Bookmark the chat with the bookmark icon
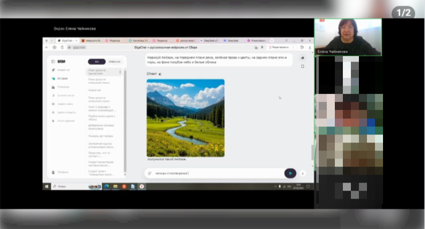Image resolution: width=425 pixels, height=229 pixels. pyautogui.click(x=303, y=66)
